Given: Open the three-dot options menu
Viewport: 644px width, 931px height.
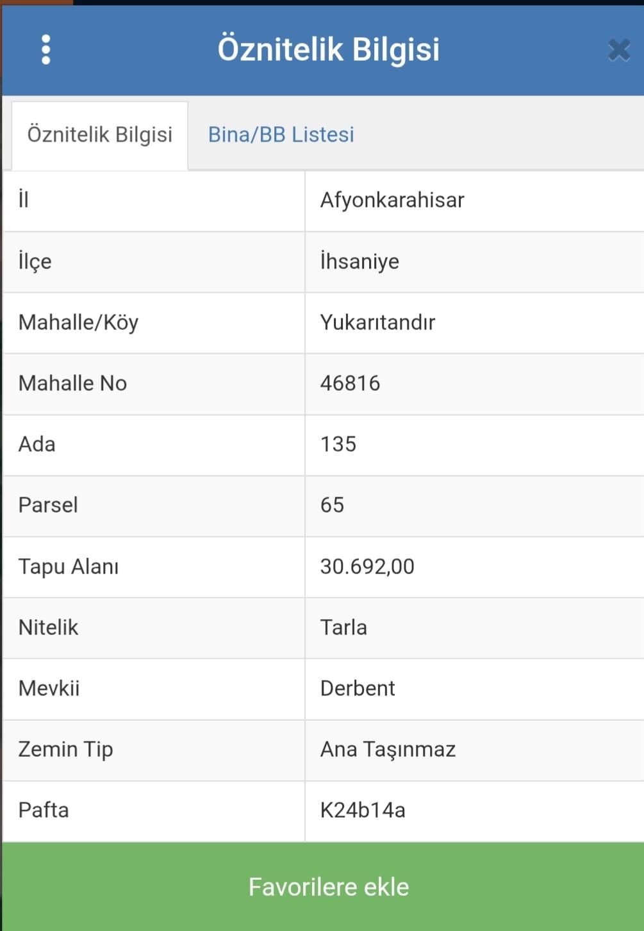Looking at the screenshot, I should (x=45, y=49).
